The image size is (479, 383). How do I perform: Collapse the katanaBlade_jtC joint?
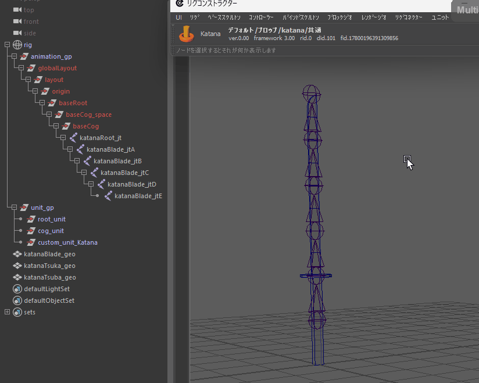[x=84, y=172]
